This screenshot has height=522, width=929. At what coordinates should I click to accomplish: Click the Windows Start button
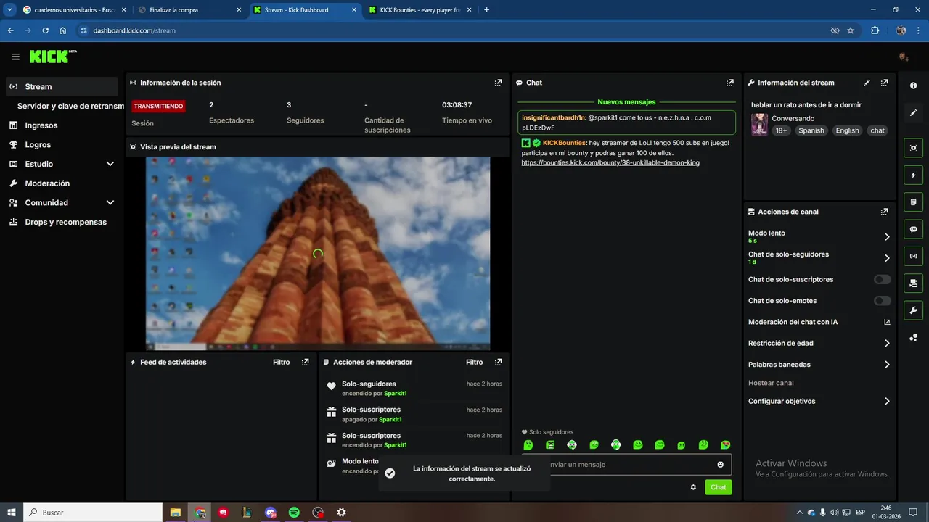tap(12, 513)
